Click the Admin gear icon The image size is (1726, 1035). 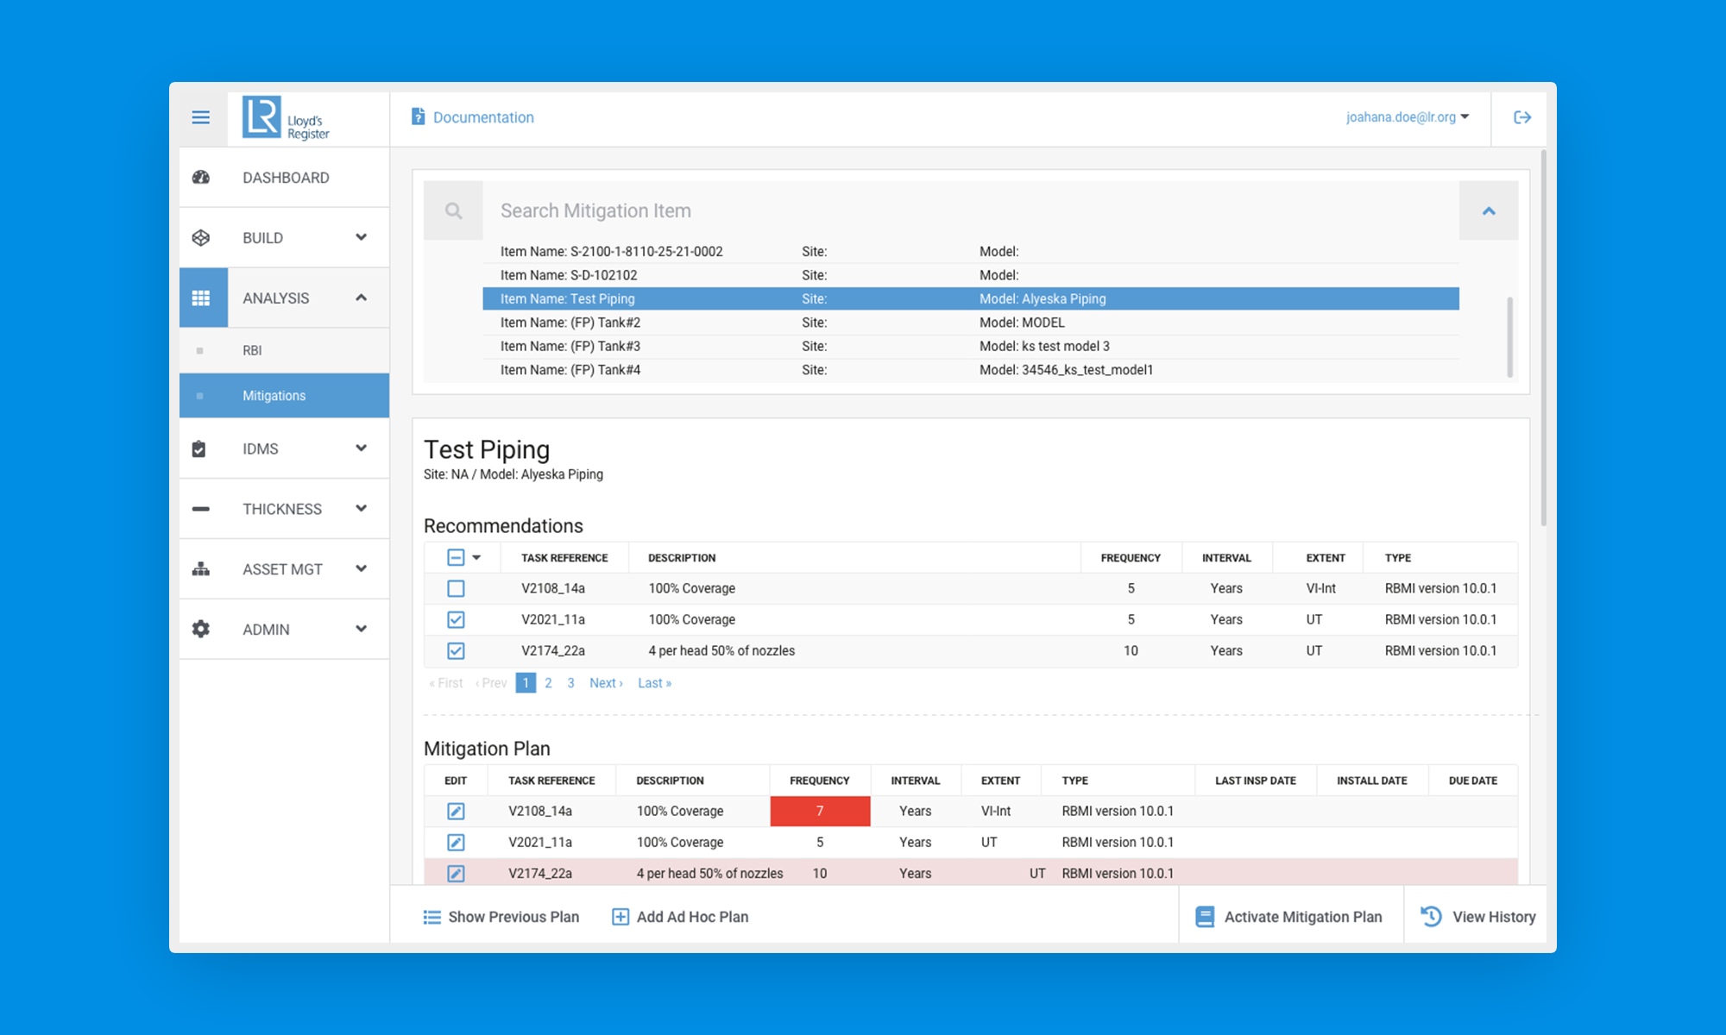coord(201,629)
